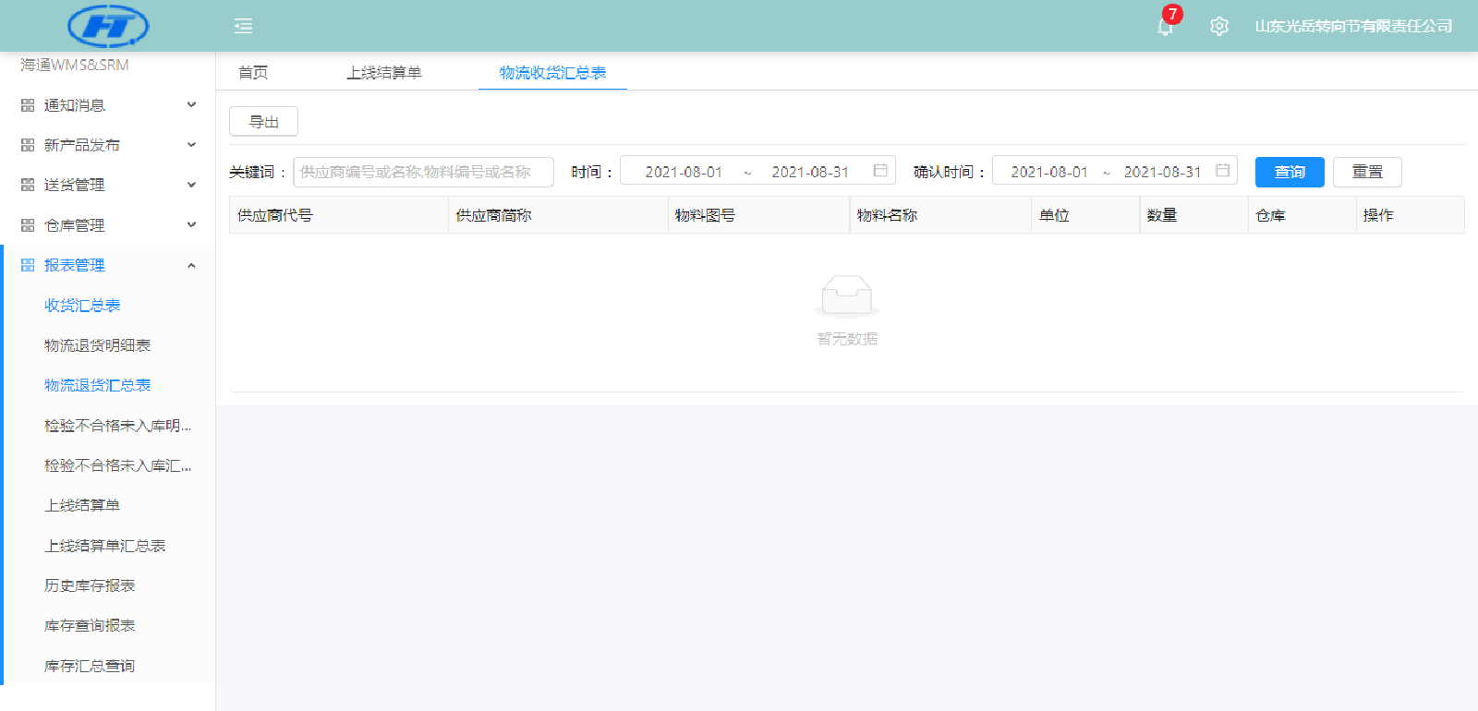This screenshot has height=711, width=1478.
Task: Click calendar icon in 时间 date range
Action: pos(880,171)
